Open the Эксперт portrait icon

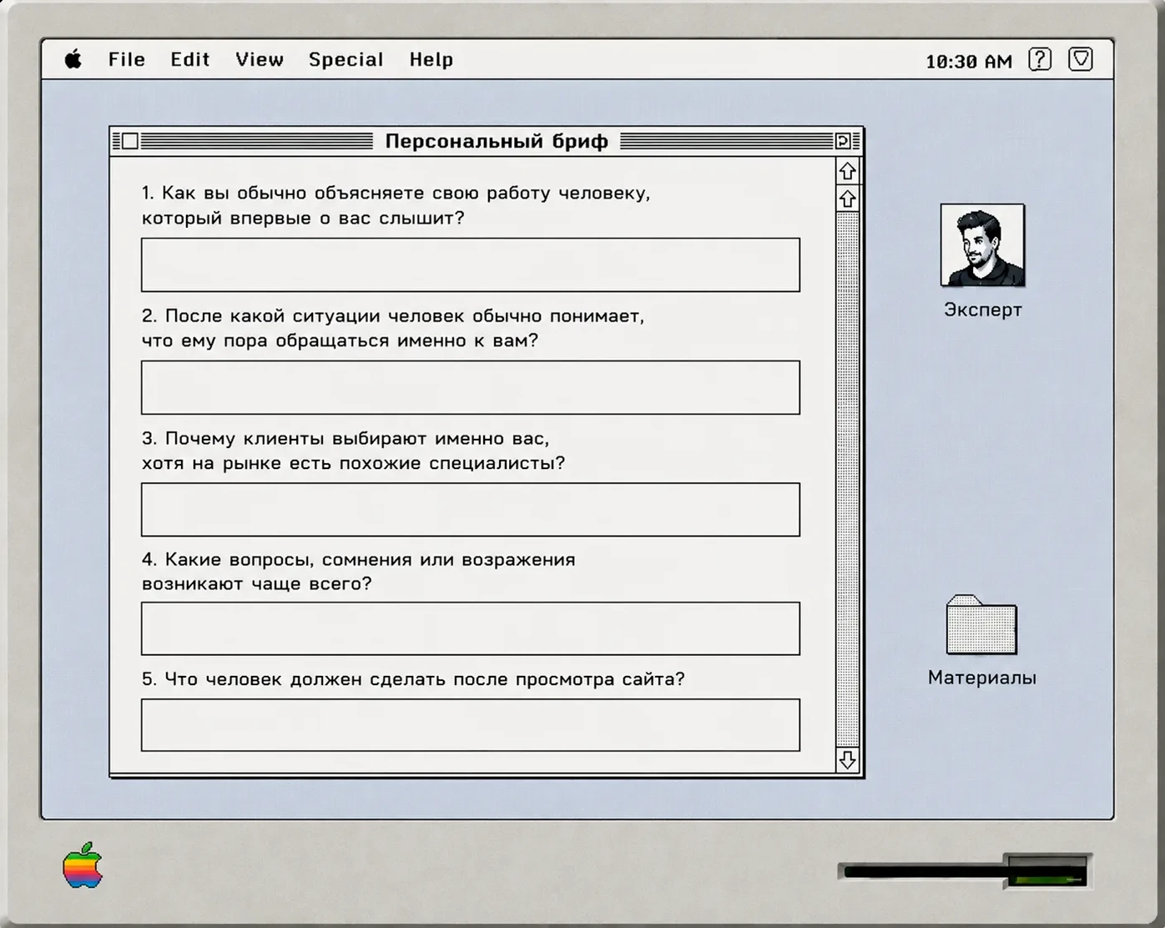tap(982, 245)
